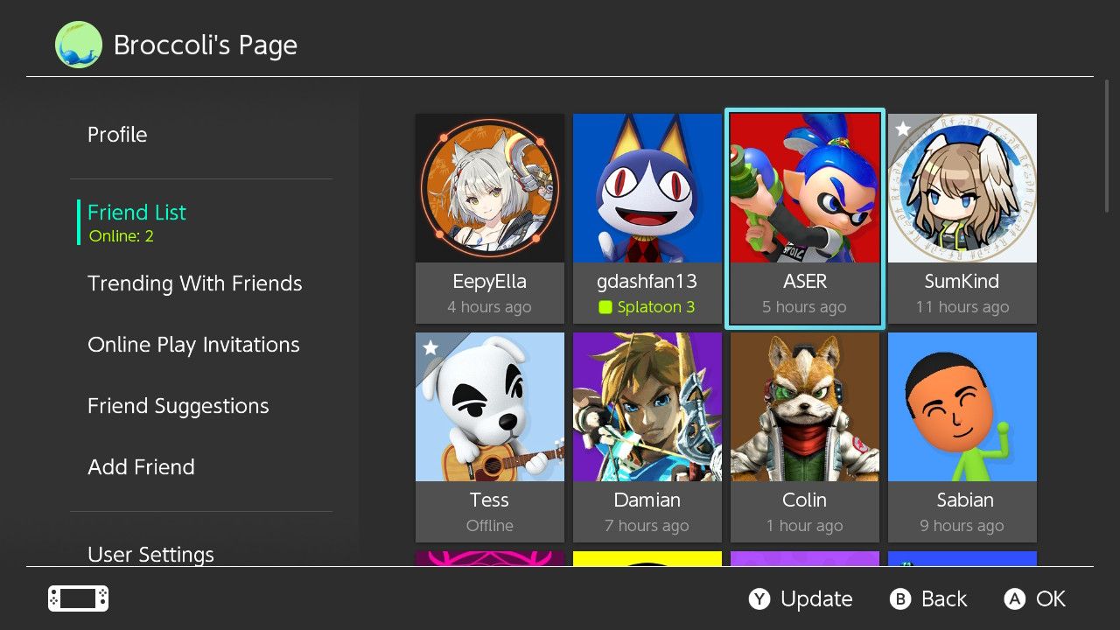Click the friend list scrollbar
The width and height of the screenshot is (1120, 630).
point(1107,146)
